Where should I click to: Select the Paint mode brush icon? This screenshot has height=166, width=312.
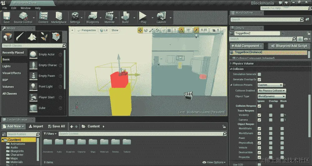20,37
